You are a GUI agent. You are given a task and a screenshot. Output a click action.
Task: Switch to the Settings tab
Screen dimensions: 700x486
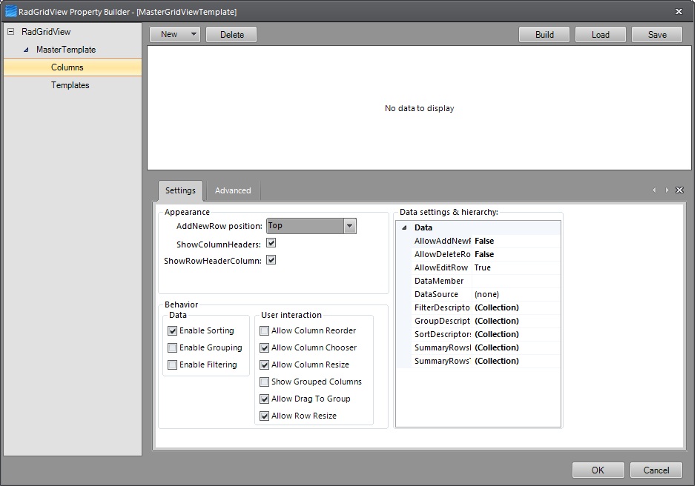pos(180,190)
